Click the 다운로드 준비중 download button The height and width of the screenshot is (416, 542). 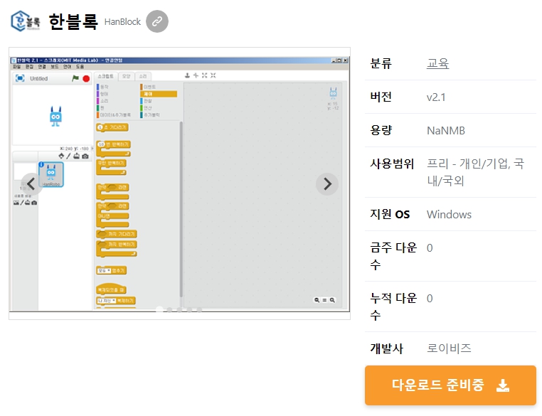(450, 385)
